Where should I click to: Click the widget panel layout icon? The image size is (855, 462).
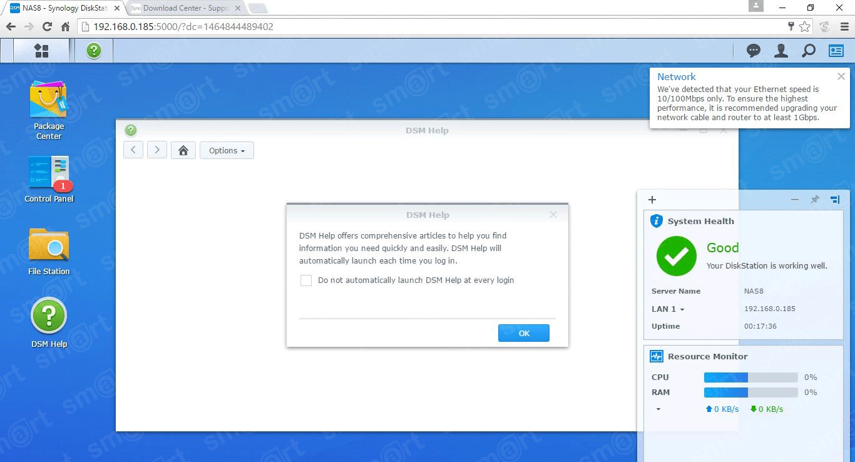point(835,200)
